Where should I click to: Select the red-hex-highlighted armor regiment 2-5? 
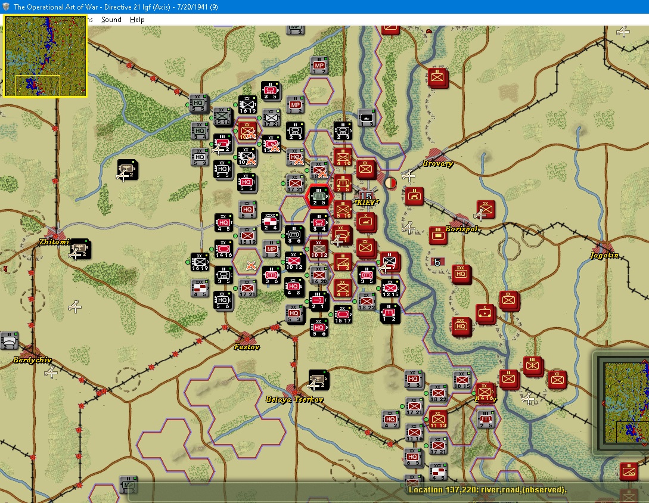[x=319, y=197]
